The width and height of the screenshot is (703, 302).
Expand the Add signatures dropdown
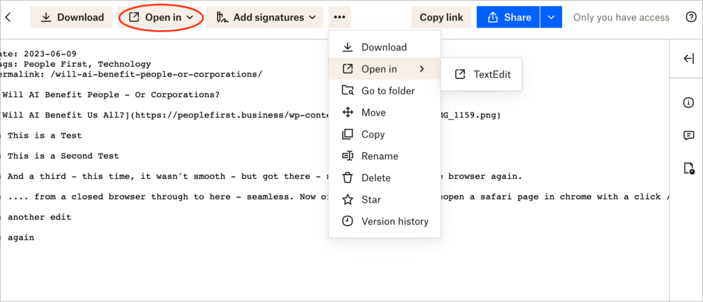point(265,18)
